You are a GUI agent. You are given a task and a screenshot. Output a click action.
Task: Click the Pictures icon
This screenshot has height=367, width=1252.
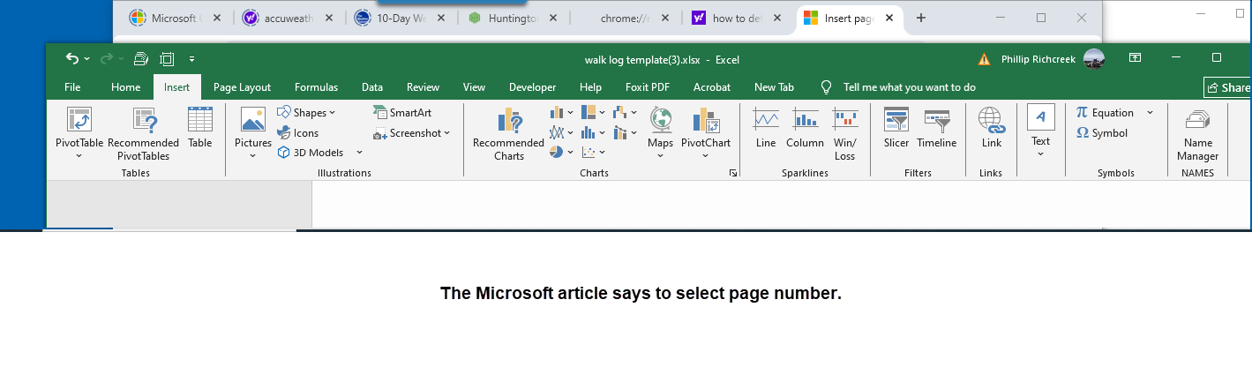click(253, 120)
